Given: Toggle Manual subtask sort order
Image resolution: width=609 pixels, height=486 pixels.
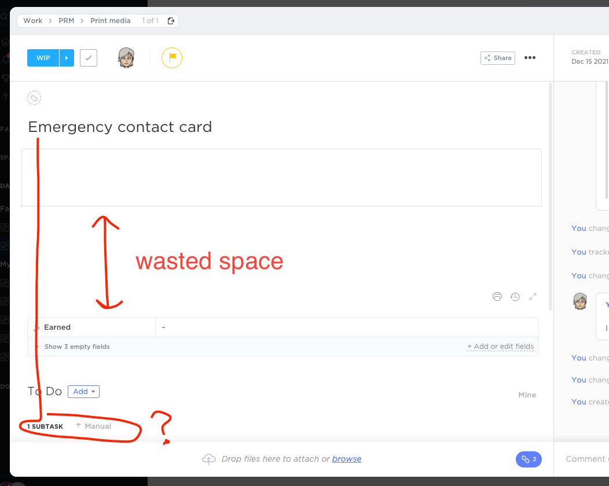Looking at the screenshot, I should point(93,426).
